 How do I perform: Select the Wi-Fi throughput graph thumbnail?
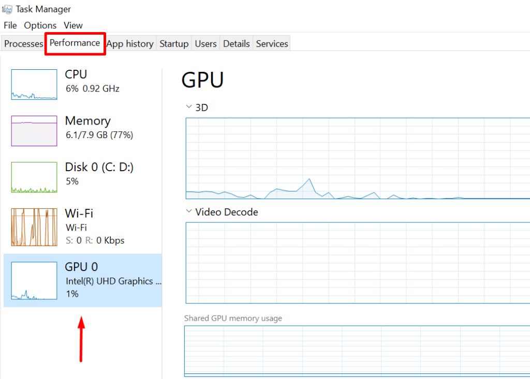pyautogui.click(x=34, y=227)
